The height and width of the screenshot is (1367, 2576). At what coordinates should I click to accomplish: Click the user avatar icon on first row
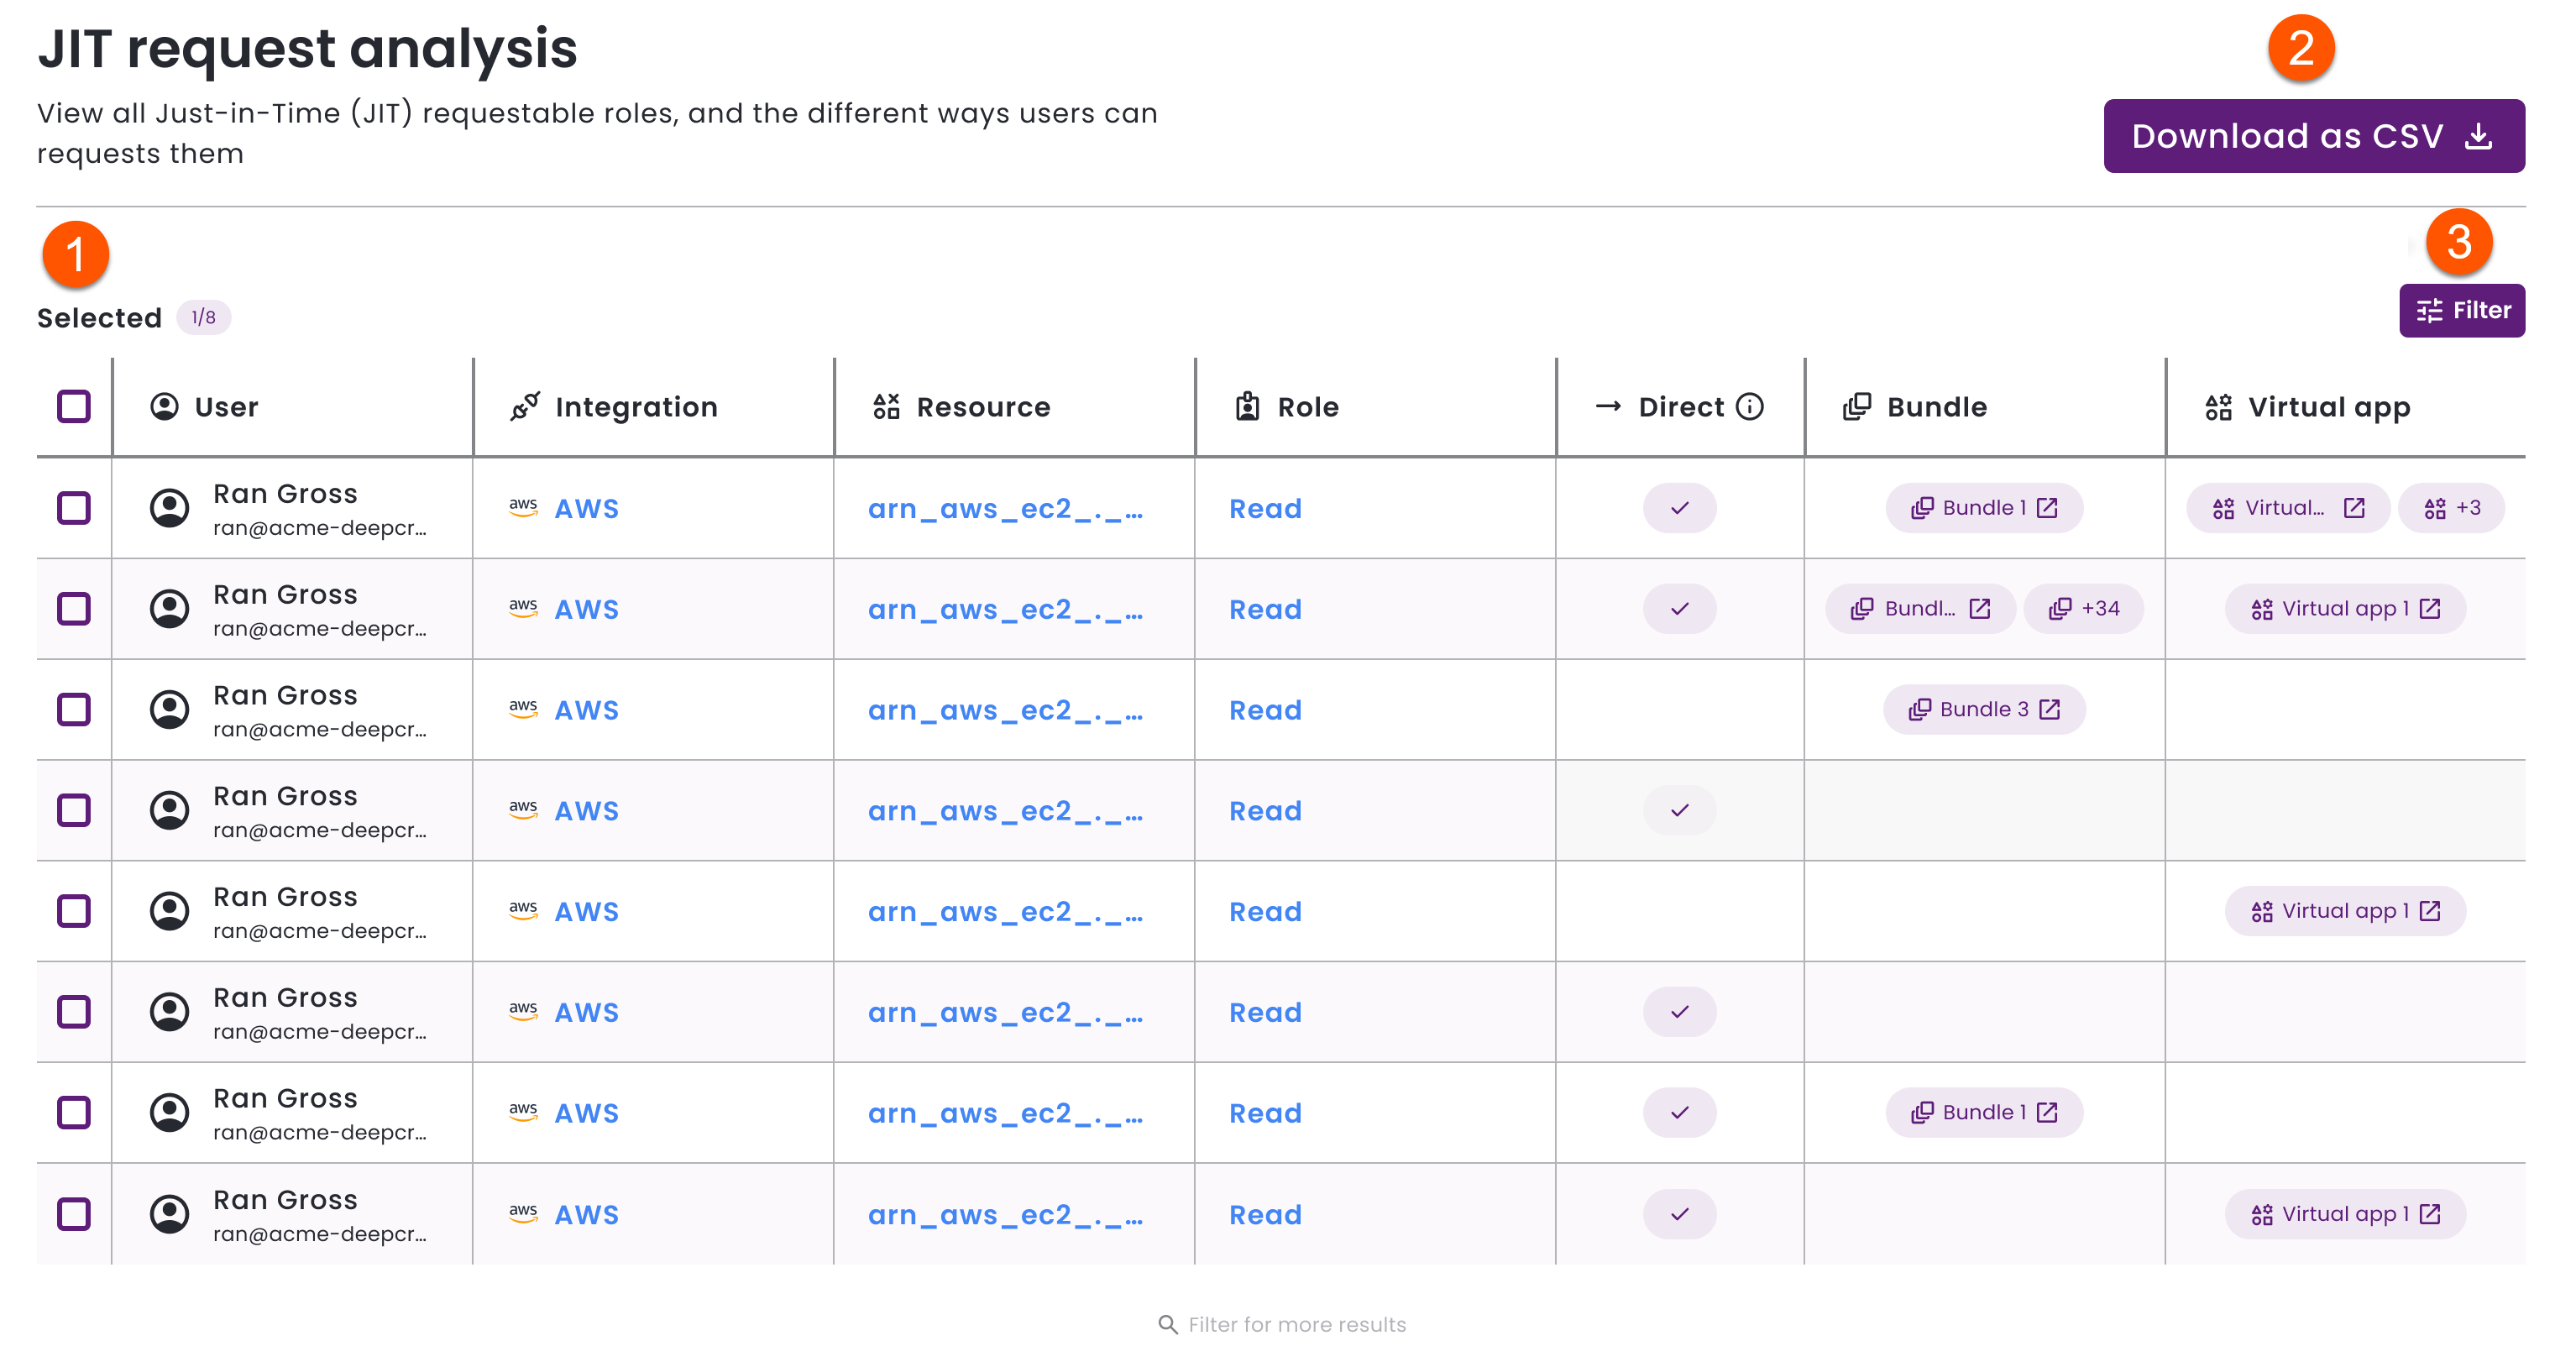tap(168, 507)
